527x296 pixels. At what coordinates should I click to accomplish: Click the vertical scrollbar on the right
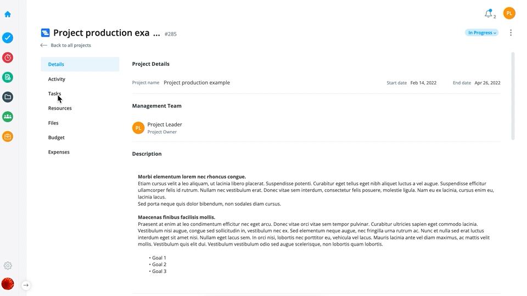click(513, 96)
